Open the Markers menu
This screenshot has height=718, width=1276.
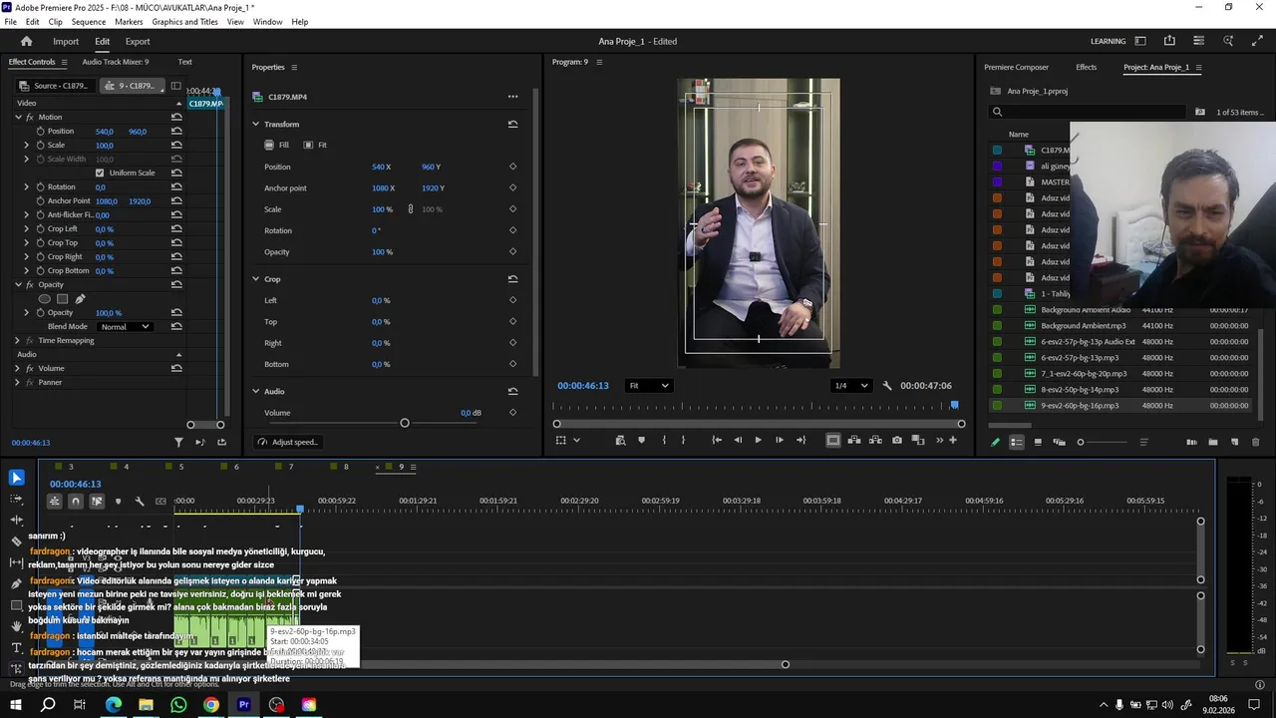point(129,21)
